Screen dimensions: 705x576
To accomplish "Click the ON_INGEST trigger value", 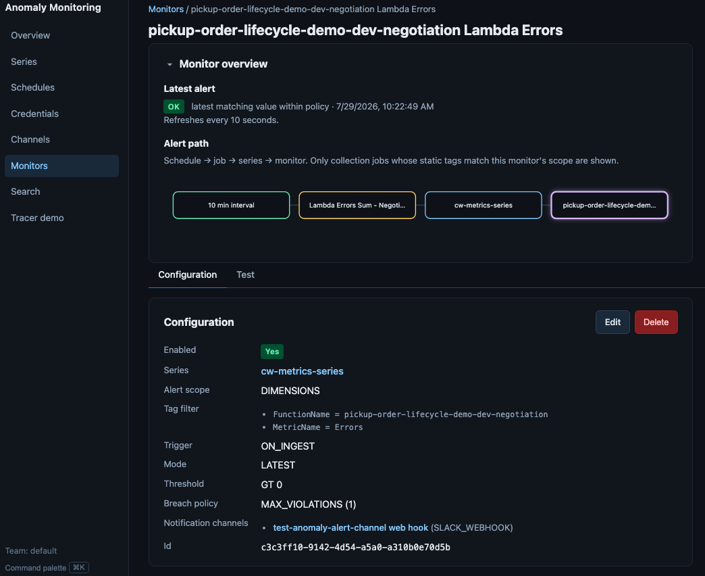I will pos(288,446).
